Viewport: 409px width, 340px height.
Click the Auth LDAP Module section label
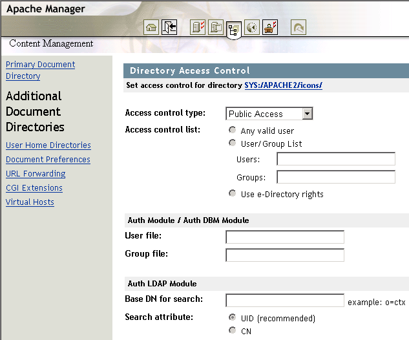point(162,284)
